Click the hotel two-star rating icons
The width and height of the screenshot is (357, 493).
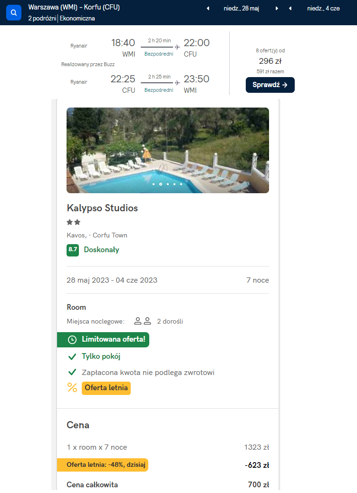tap(74, 222)
